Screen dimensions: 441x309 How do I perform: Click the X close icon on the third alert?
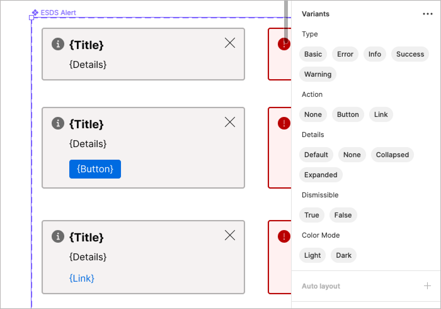click(x=230, y=235)
